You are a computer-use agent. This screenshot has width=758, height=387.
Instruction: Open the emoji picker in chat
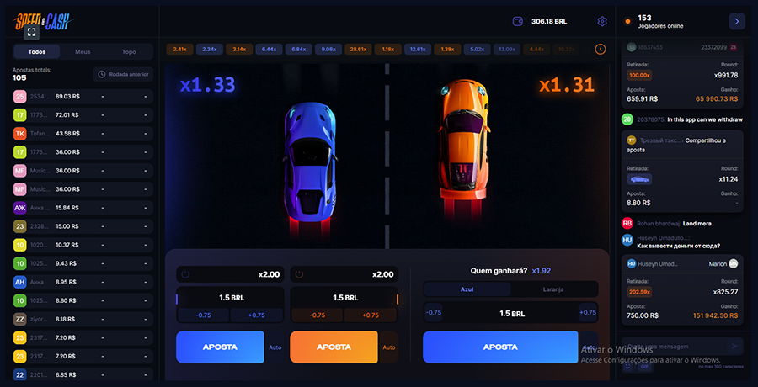[627, 366]
